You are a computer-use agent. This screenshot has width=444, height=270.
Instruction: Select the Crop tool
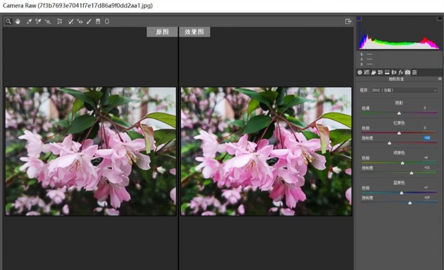(x=60, y=21)
